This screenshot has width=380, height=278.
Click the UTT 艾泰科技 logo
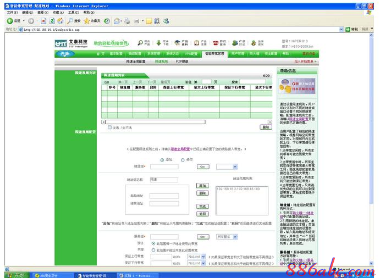[71, 43]
